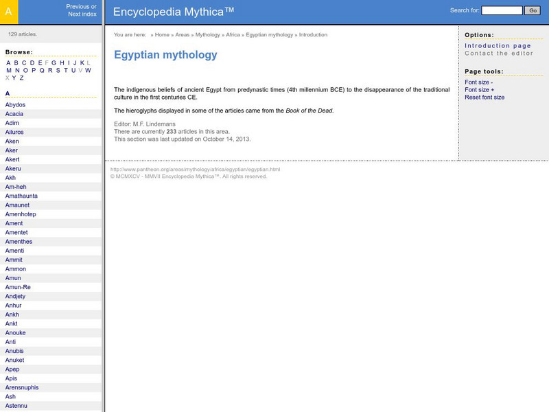Open the Ankh article
The height and width of the screenshot is (412, 549).
click(x=12, y=314)
